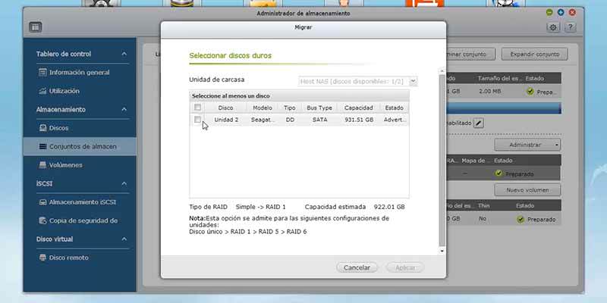
Task: Sort by the Estado column header in dialog
Action: coord(394,108)
